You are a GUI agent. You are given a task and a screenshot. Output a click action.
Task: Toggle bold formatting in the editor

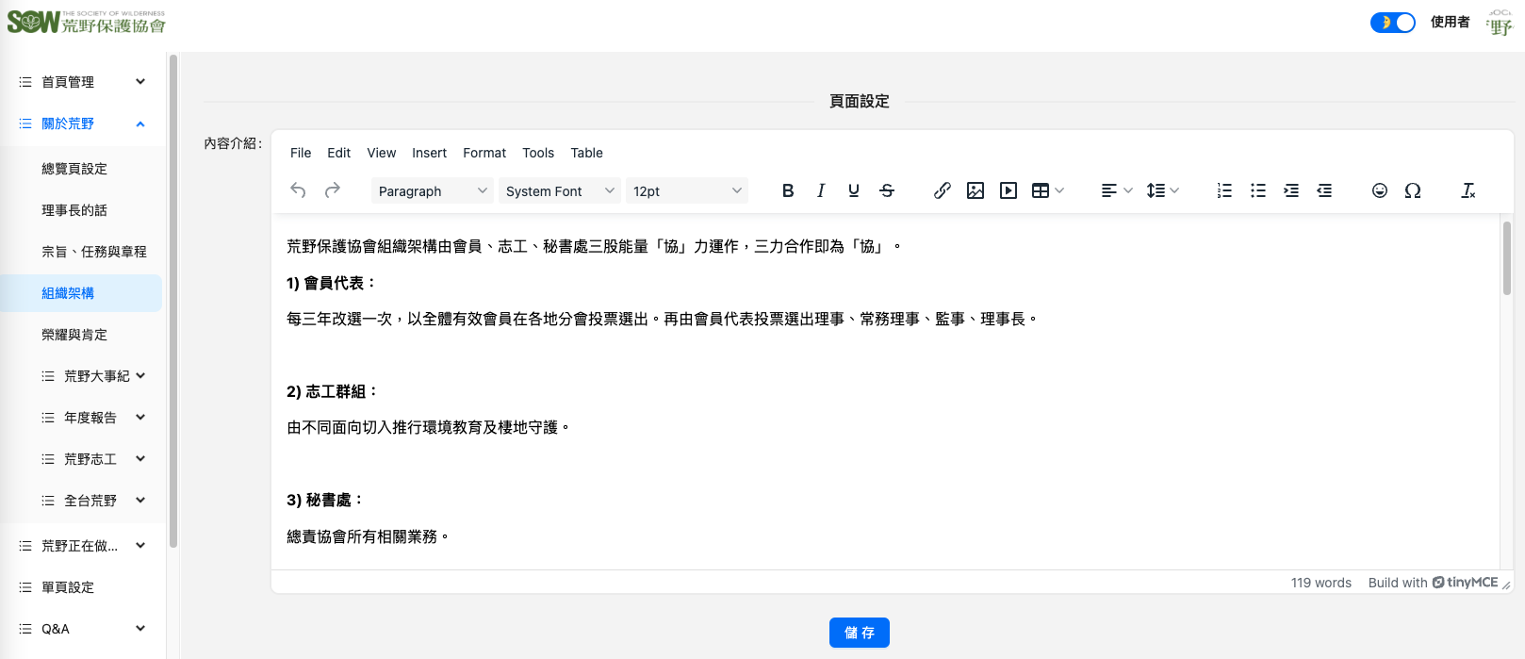[788, 190]
